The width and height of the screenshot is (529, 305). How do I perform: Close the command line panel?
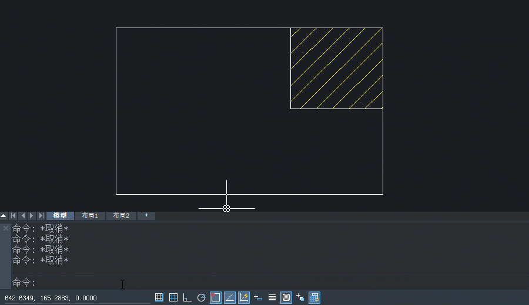5,228
